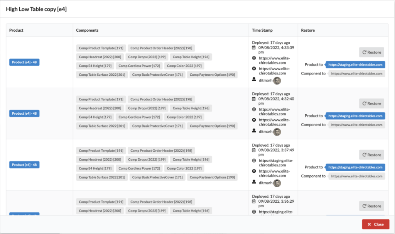Select Product to staging link in 4:33:39 row
Image resolution: width=395 pixels, height=234 pixels.
[355, 65]
